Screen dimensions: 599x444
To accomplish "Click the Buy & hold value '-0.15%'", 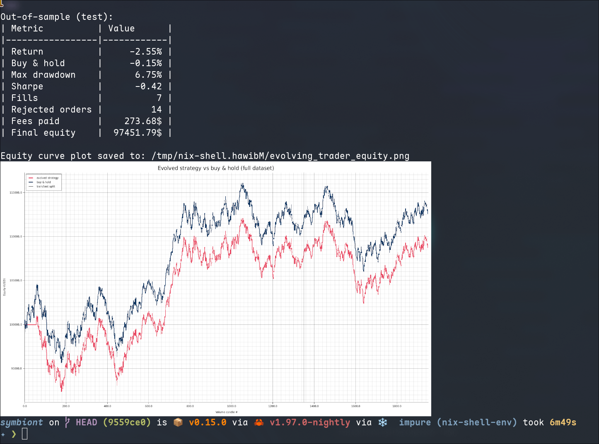I will [x=146, y=63].
